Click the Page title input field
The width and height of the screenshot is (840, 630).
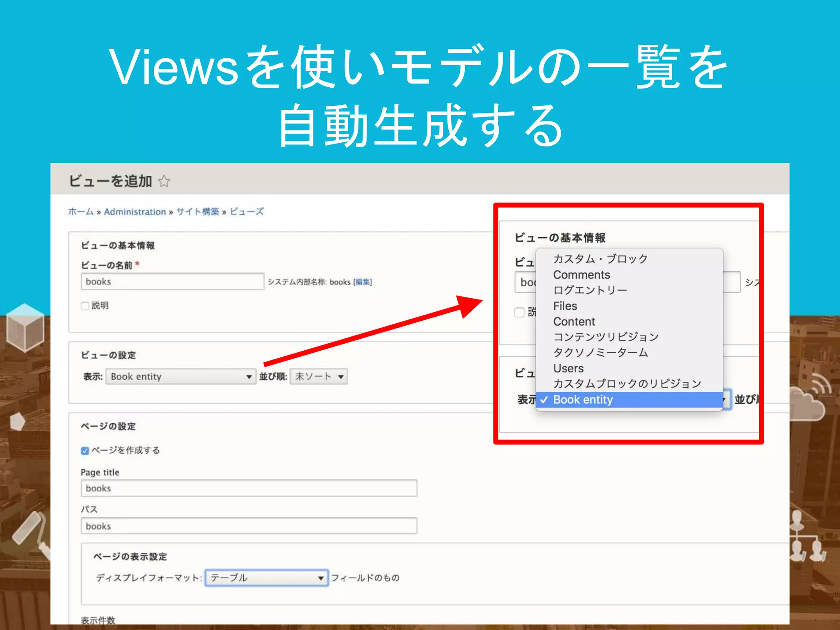[x=249, y=488]
